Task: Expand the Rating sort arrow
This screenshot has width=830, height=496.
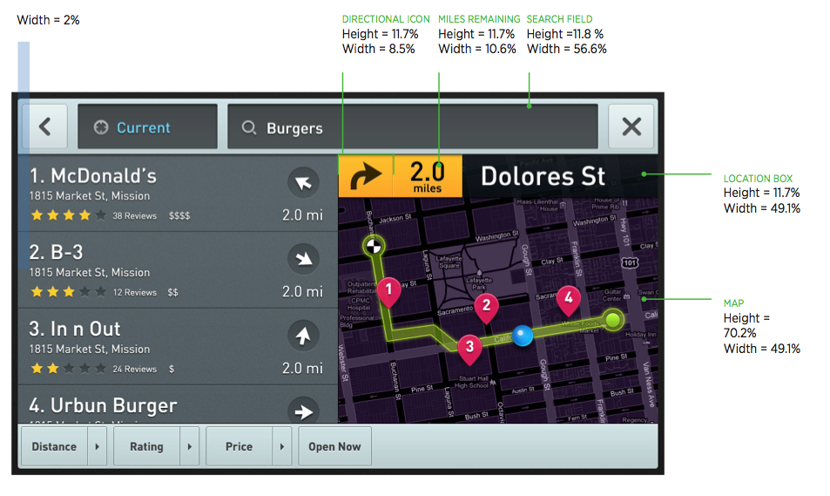Action: click(190, 446)
